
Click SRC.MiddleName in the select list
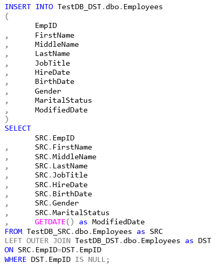(x=66, y=157)
